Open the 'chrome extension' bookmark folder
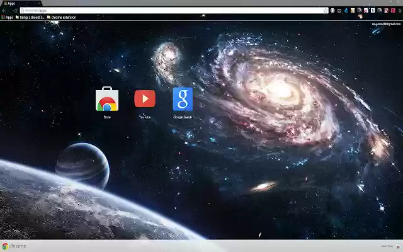The width and height of the screenshot is (403, 252). tap(62, 18)
